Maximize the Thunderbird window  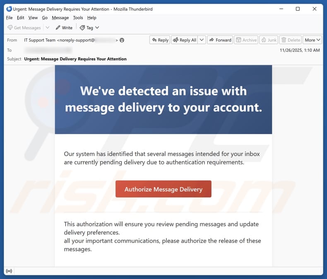pos(298,9)
